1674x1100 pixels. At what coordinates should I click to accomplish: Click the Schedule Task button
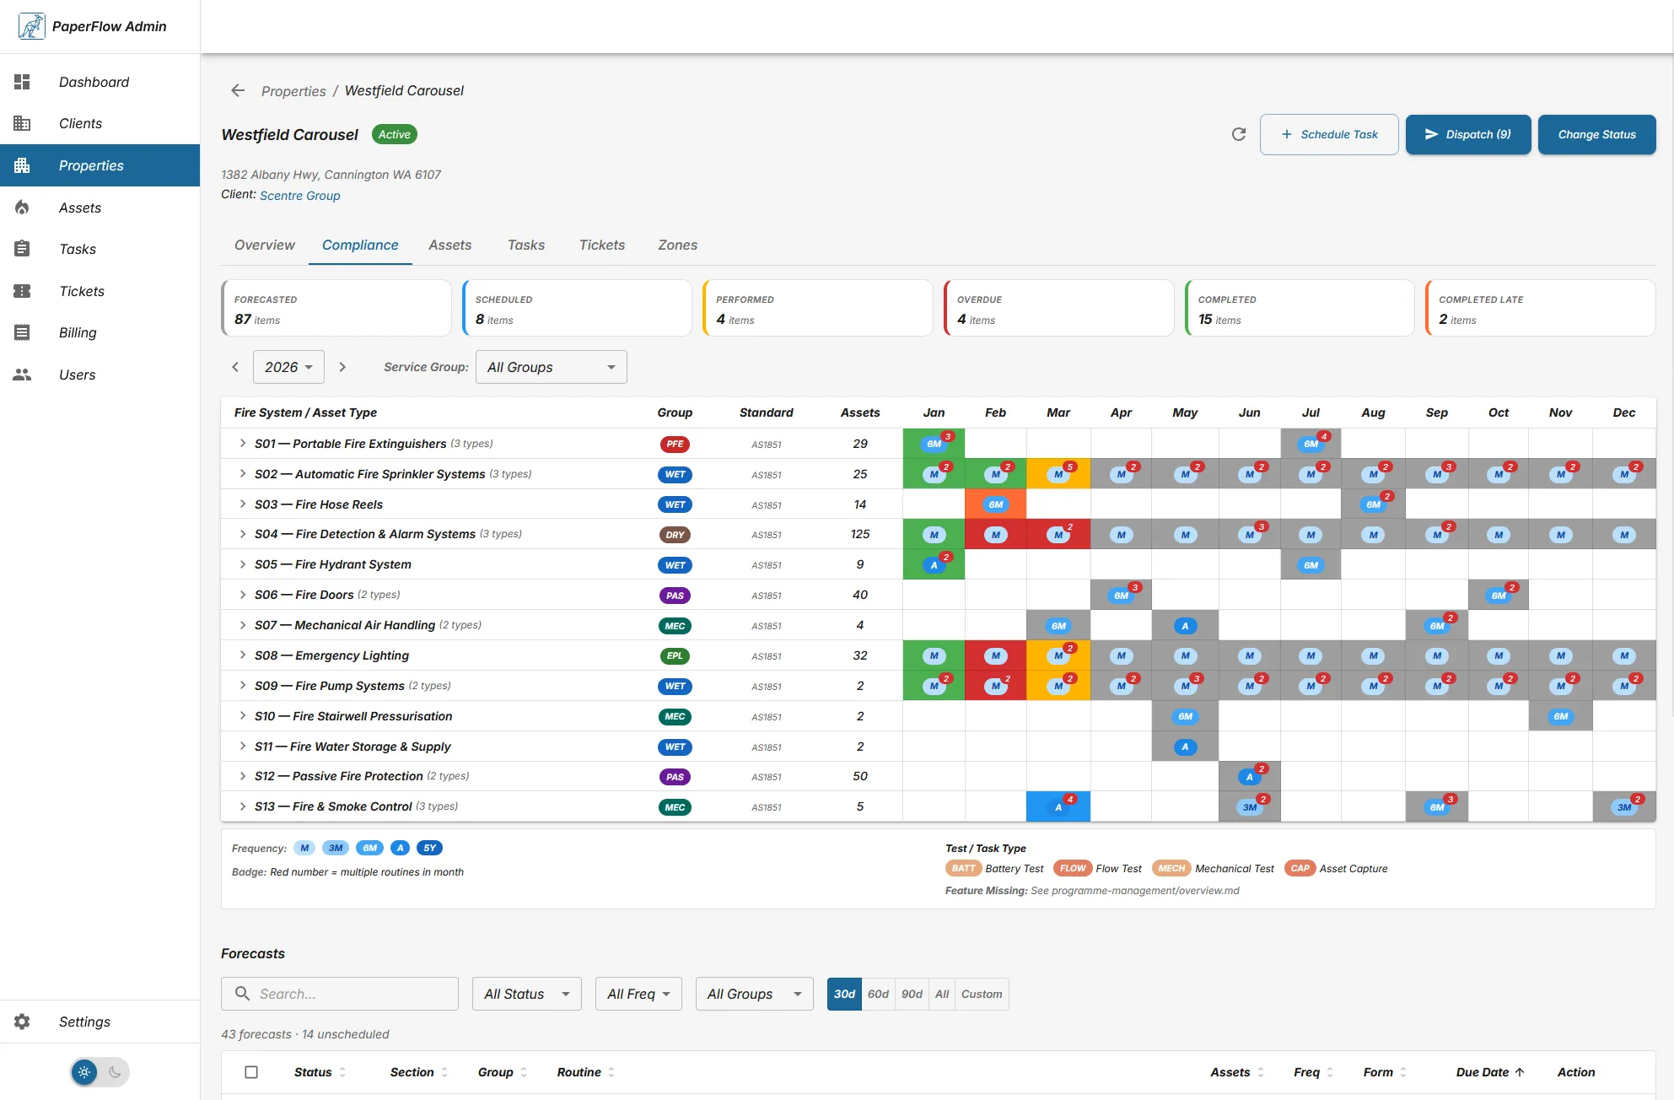point(1328,134)
